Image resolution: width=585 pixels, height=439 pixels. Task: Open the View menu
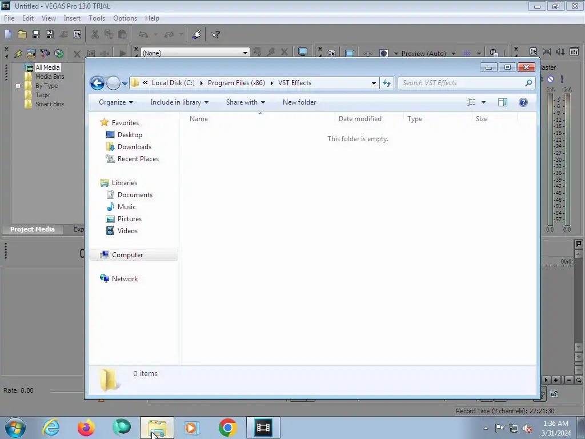click(49, 18)
